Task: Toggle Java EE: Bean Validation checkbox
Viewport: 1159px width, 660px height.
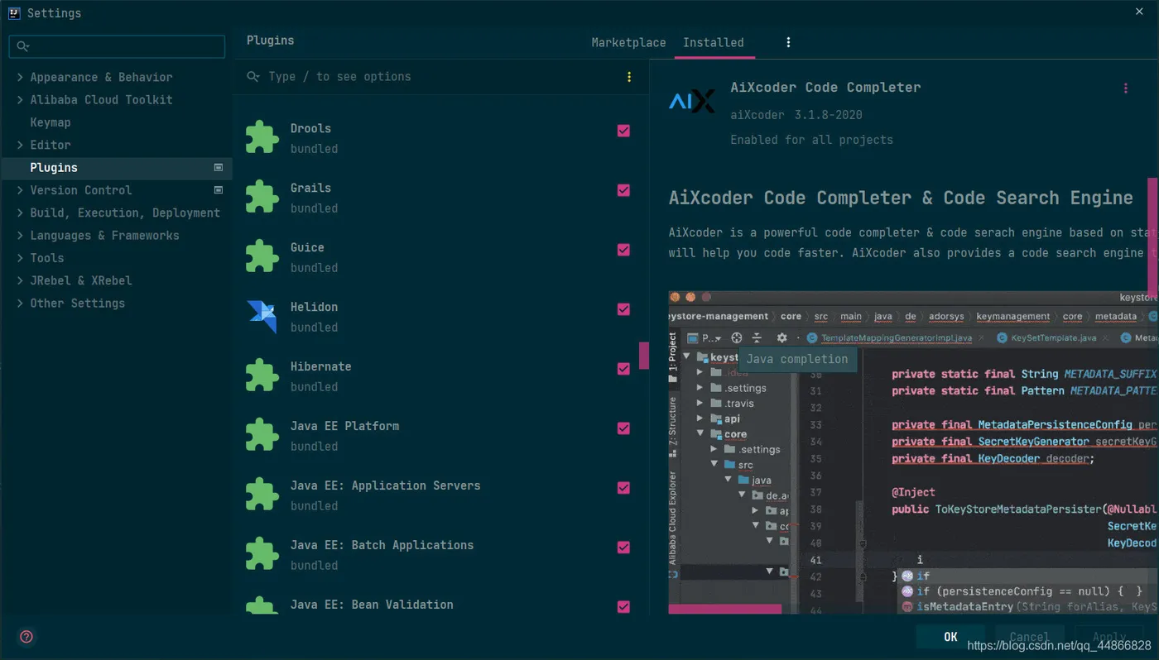Action: pos(623,607)
